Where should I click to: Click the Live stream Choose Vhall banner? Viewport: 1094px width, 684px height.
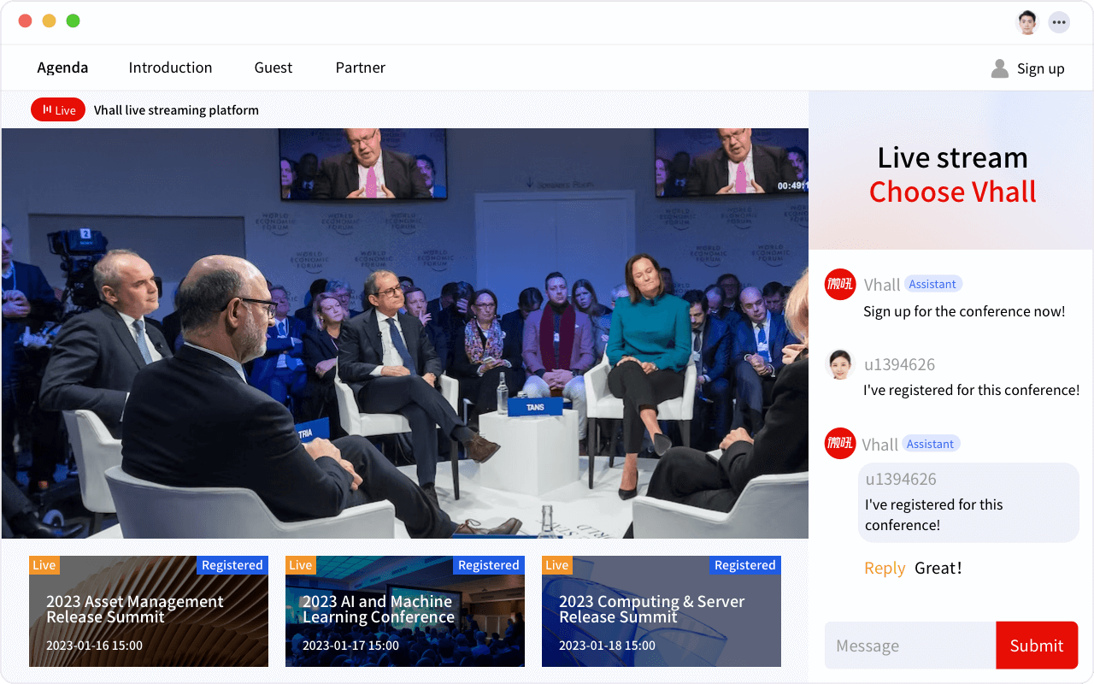click(x=951, y=174)
